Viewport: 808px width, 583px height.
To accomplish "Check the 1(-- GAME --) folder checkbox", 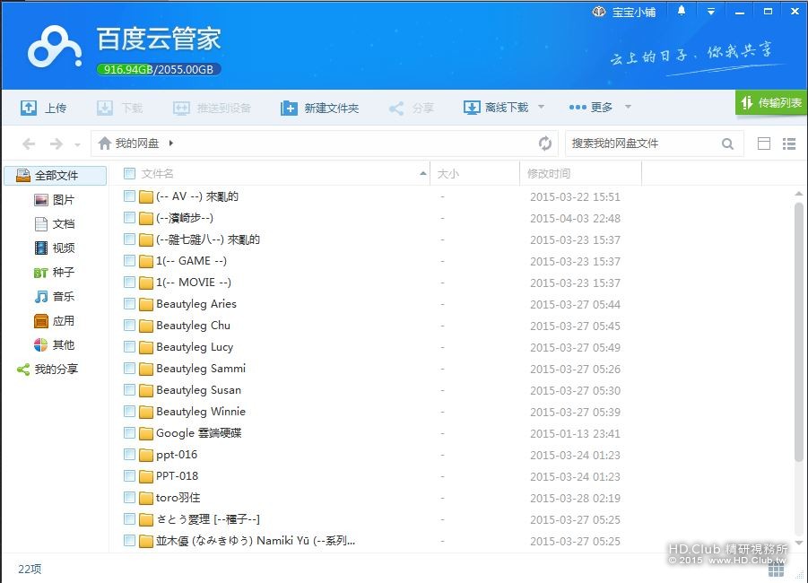I will tap(129, 261).
